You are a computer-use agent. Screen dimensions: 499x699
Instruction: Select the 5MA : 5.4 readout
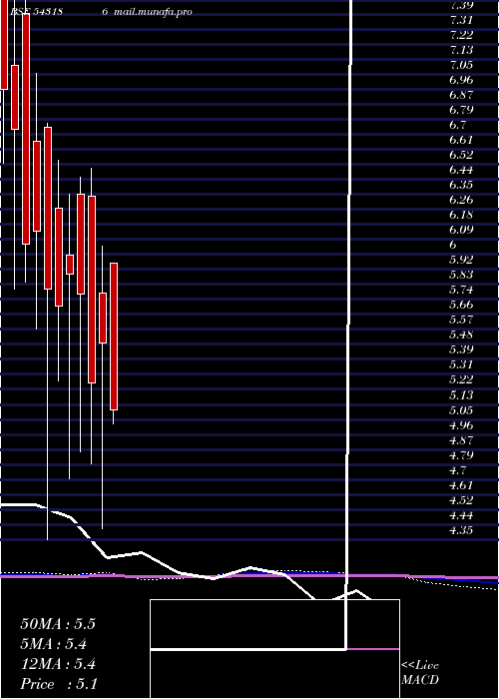coord(54,644)
